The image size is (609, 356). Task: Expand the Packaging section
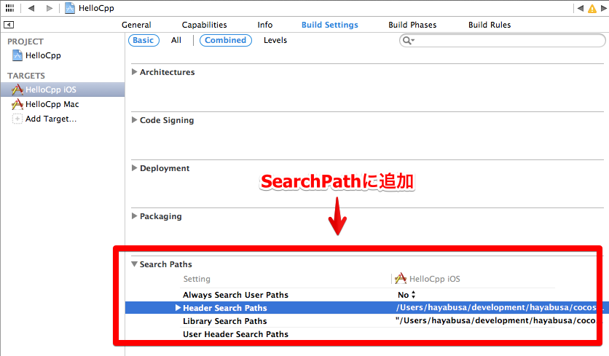pos(134,216)
